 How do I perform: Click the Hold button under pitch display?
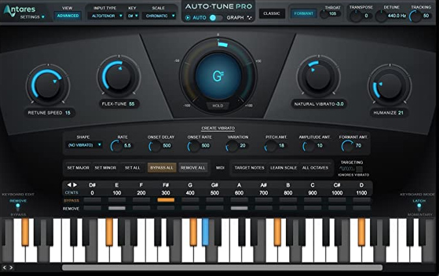(218, 106)
